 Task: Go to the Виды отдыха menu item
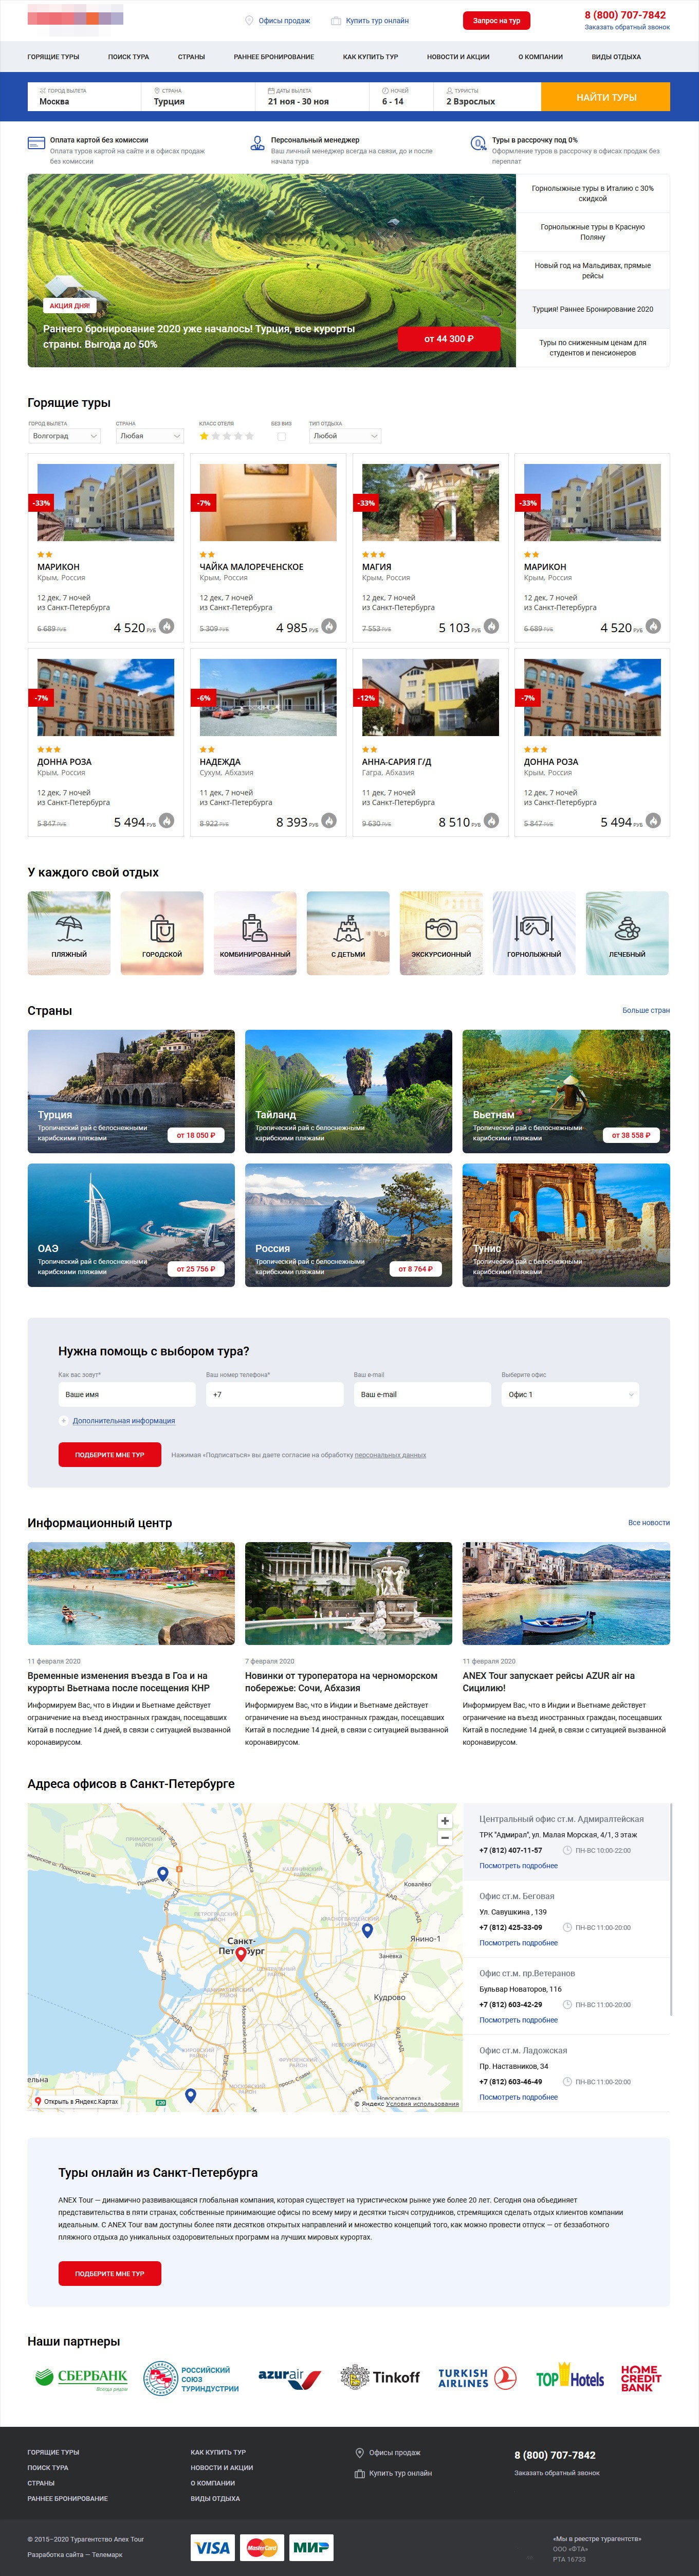pos(616,57)
